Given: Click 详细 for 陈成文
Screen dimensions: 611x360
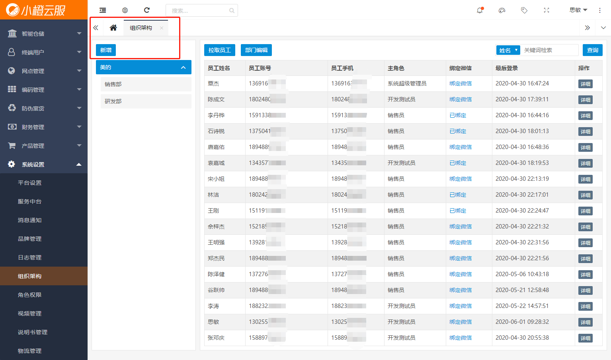Looking at the screenshot, I should [x=586, y=100].
